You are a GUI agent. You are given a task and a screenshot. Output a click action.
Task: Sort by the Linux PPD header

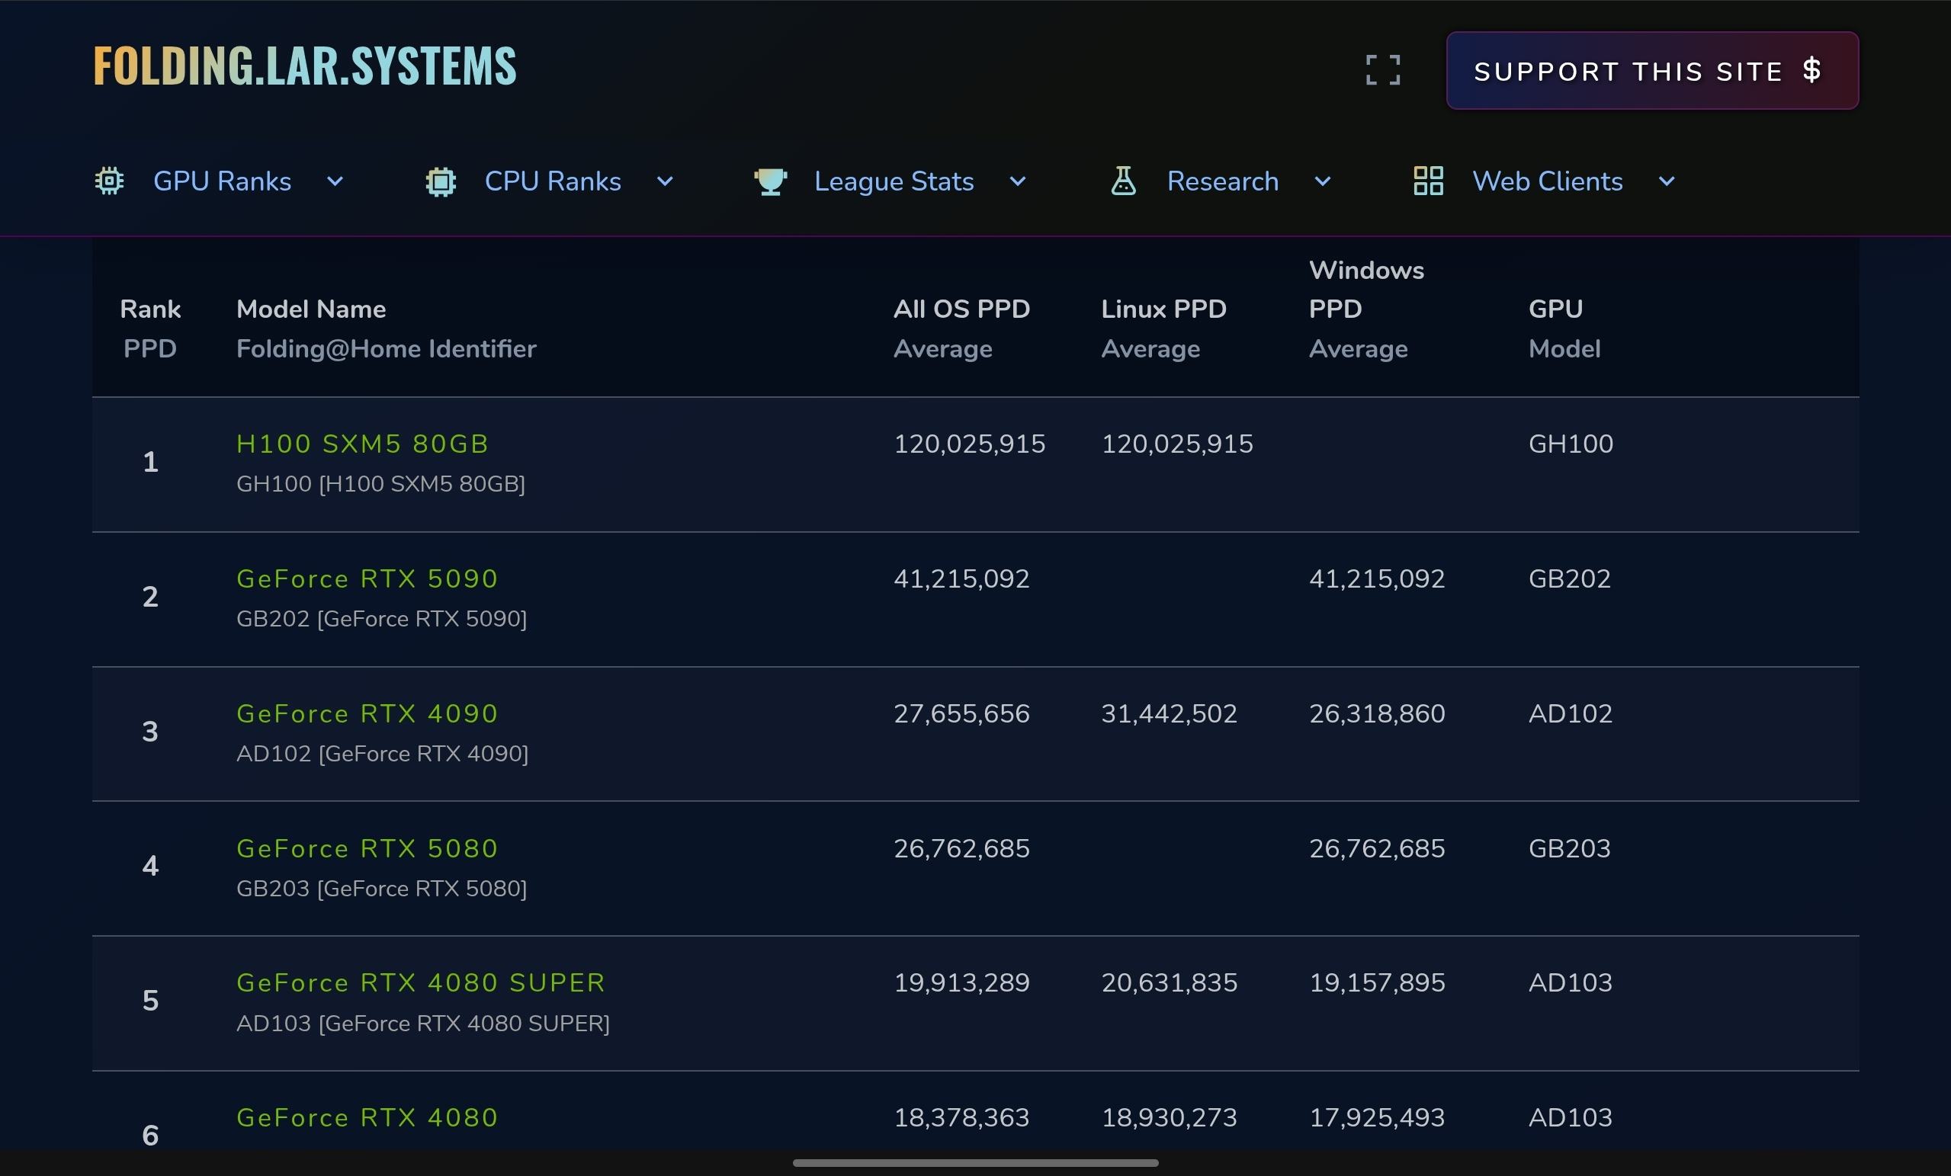1163,328
